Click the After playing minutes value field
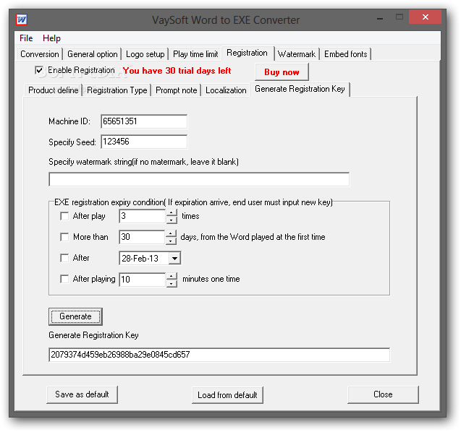Image resolution: width=461 pixels, height=432 pixels. tap(143, 279)
